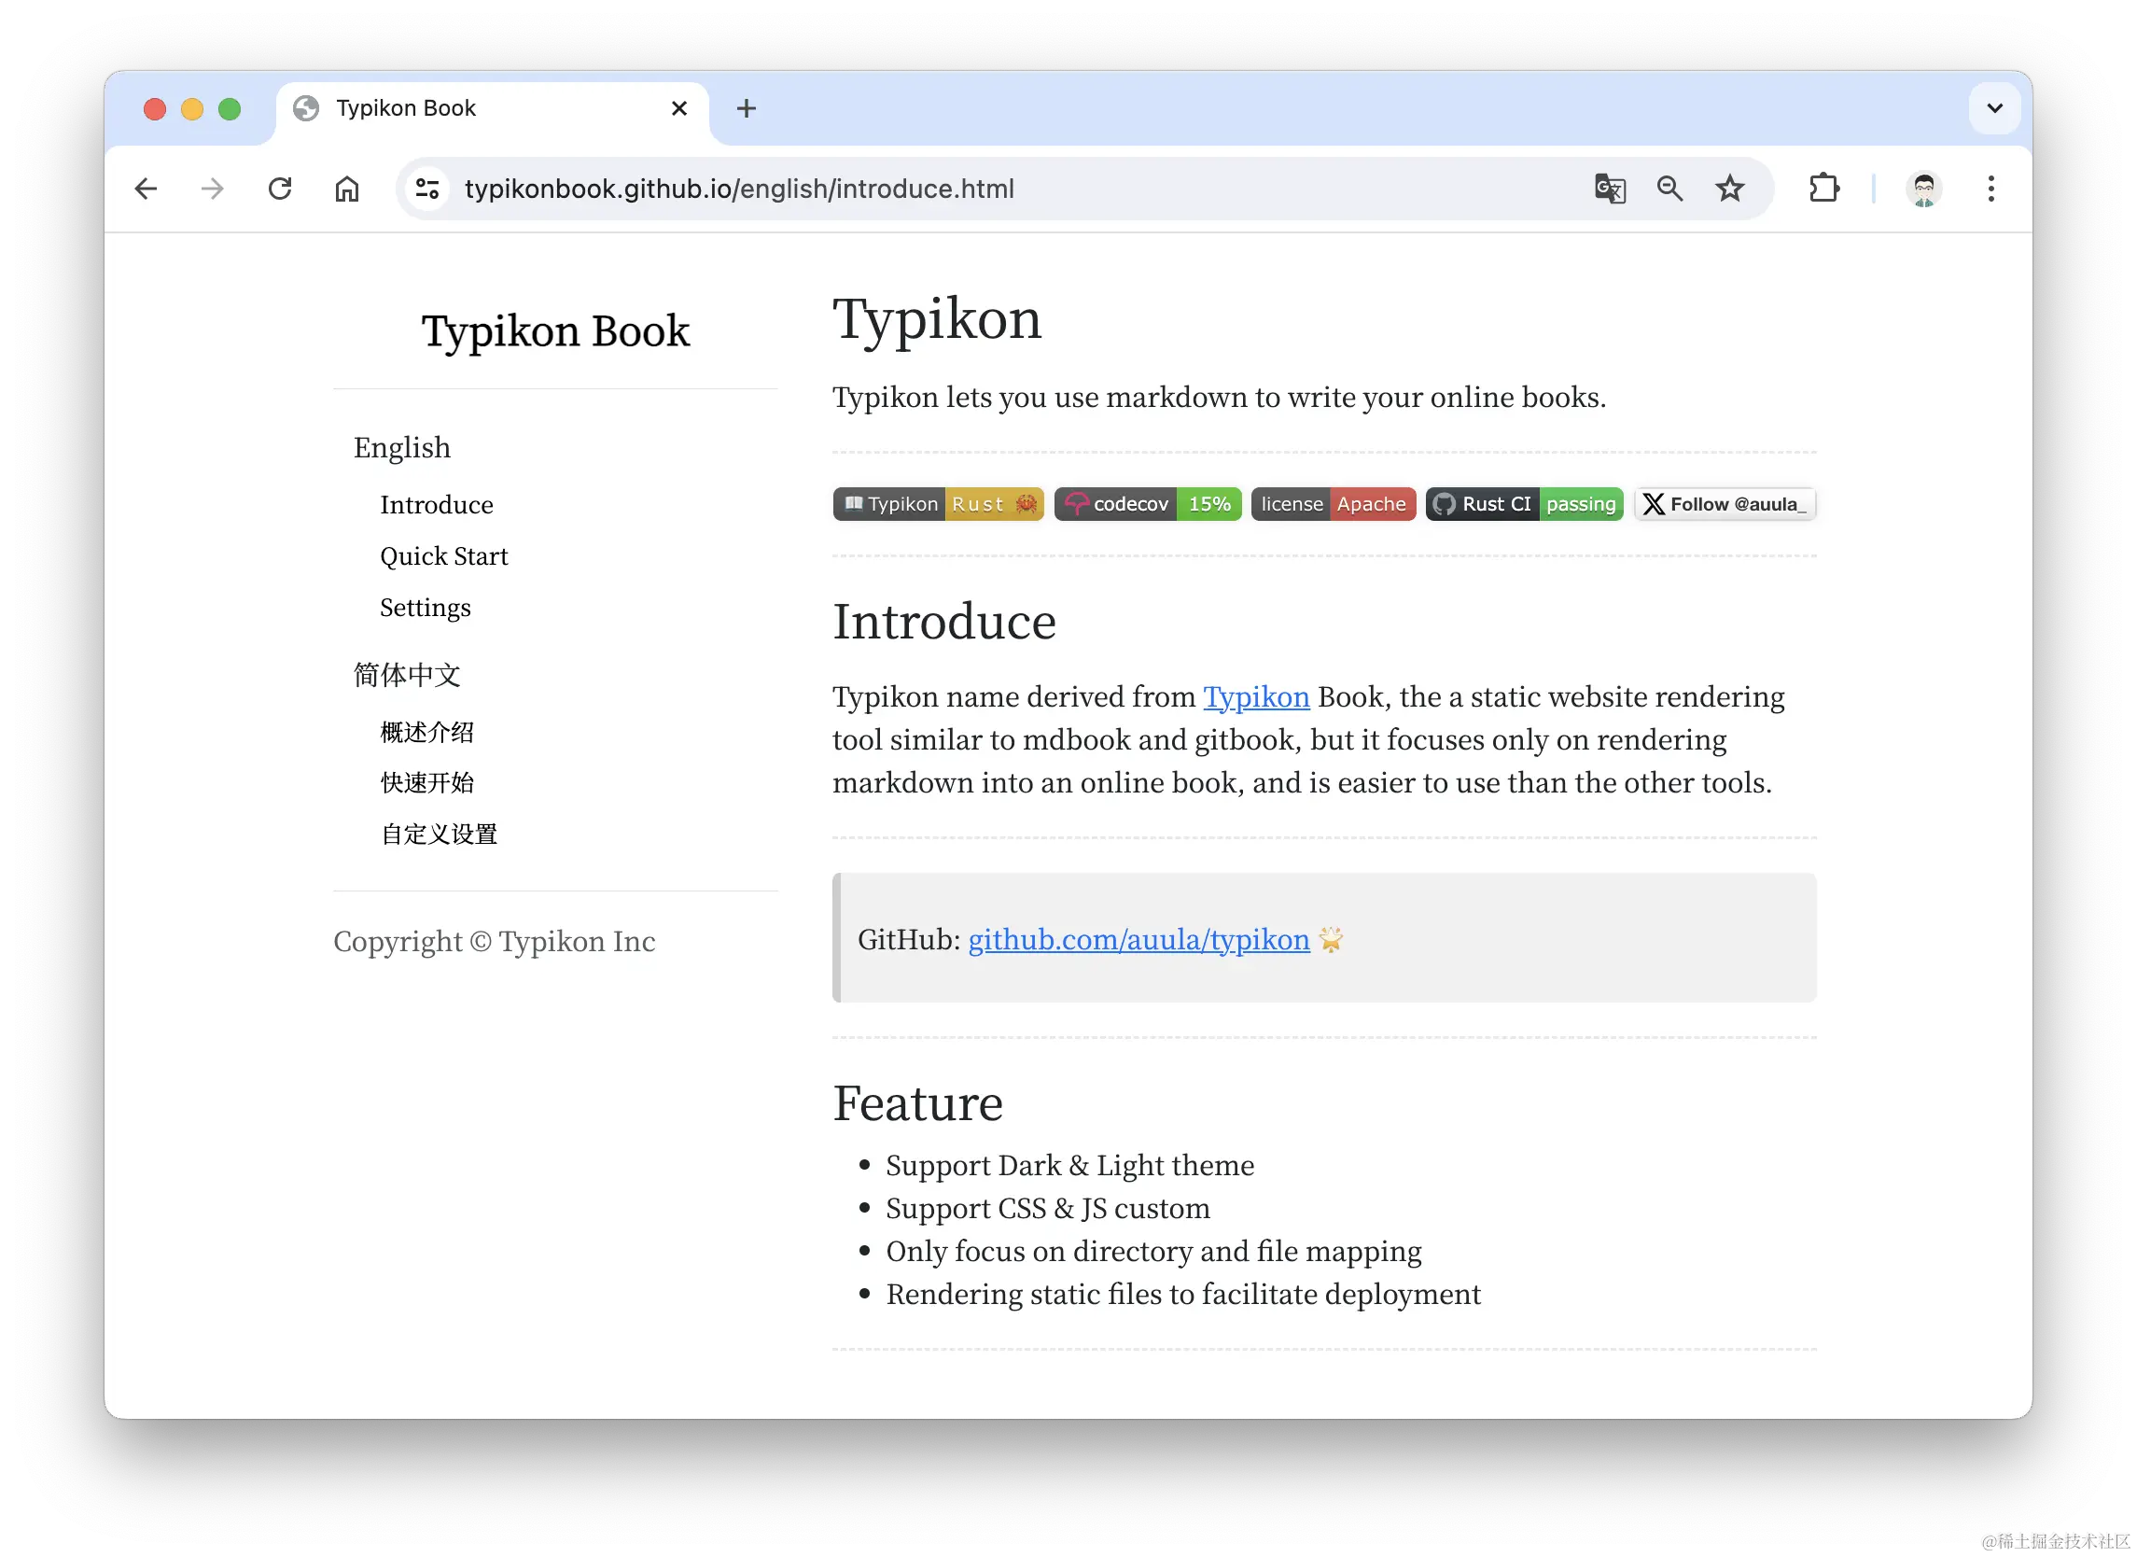Click the zoom magnifier icon in the address bar

(x=1669, y=189)
